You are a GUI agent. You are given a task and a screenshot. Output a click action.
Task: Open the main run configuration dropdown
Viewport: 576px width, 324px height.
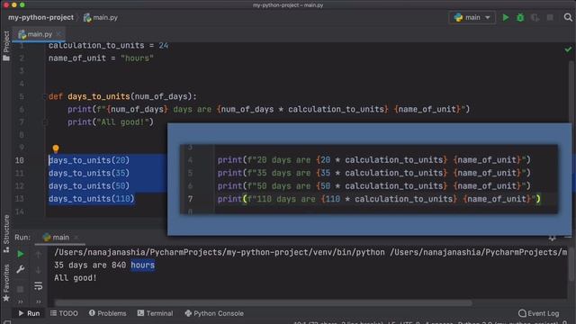coord(472,17)
